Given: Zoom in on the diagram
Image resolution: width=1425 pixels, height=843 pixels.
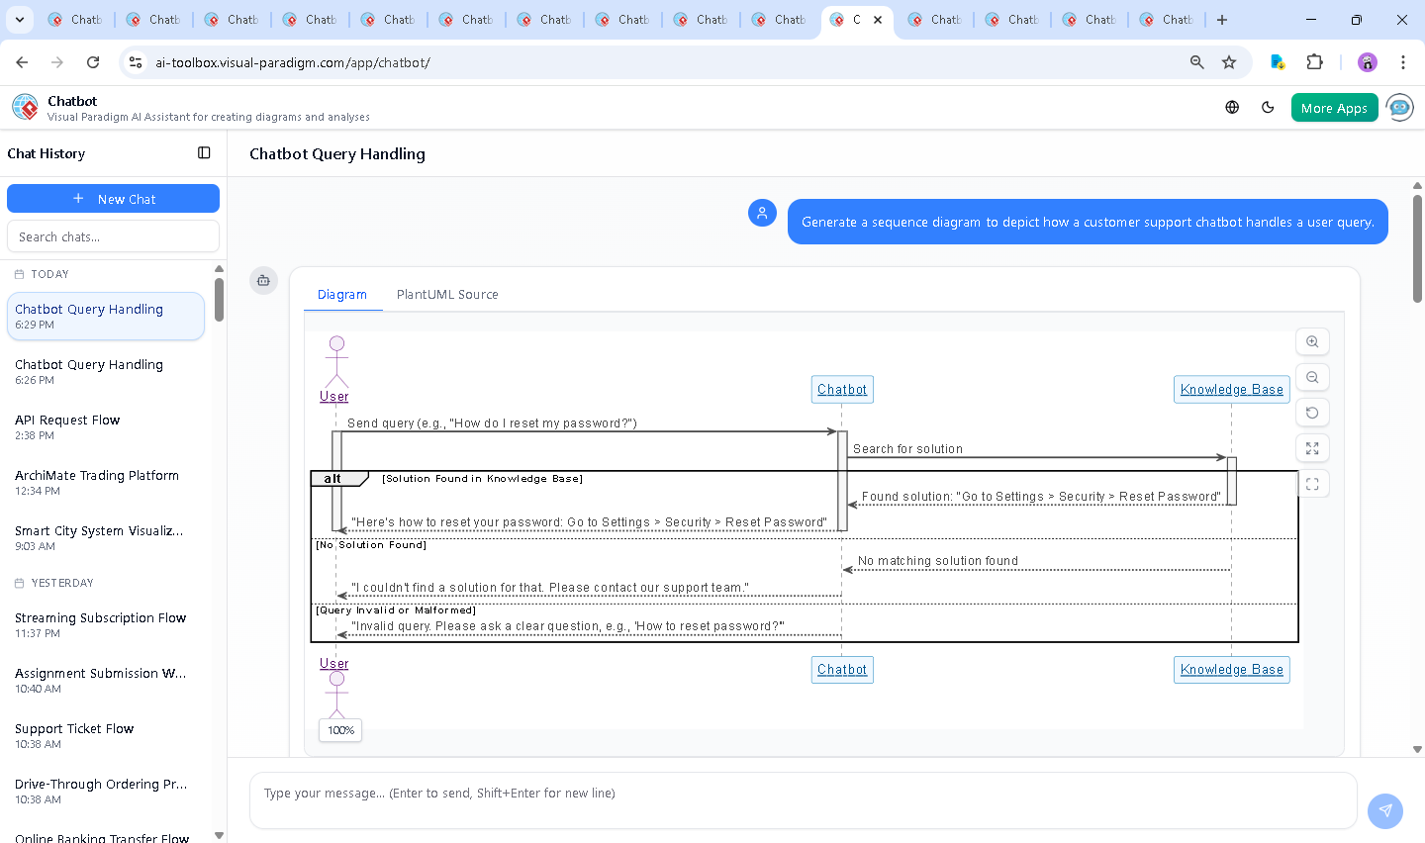Looking at the screenshot, I should tap(1312, 341).
